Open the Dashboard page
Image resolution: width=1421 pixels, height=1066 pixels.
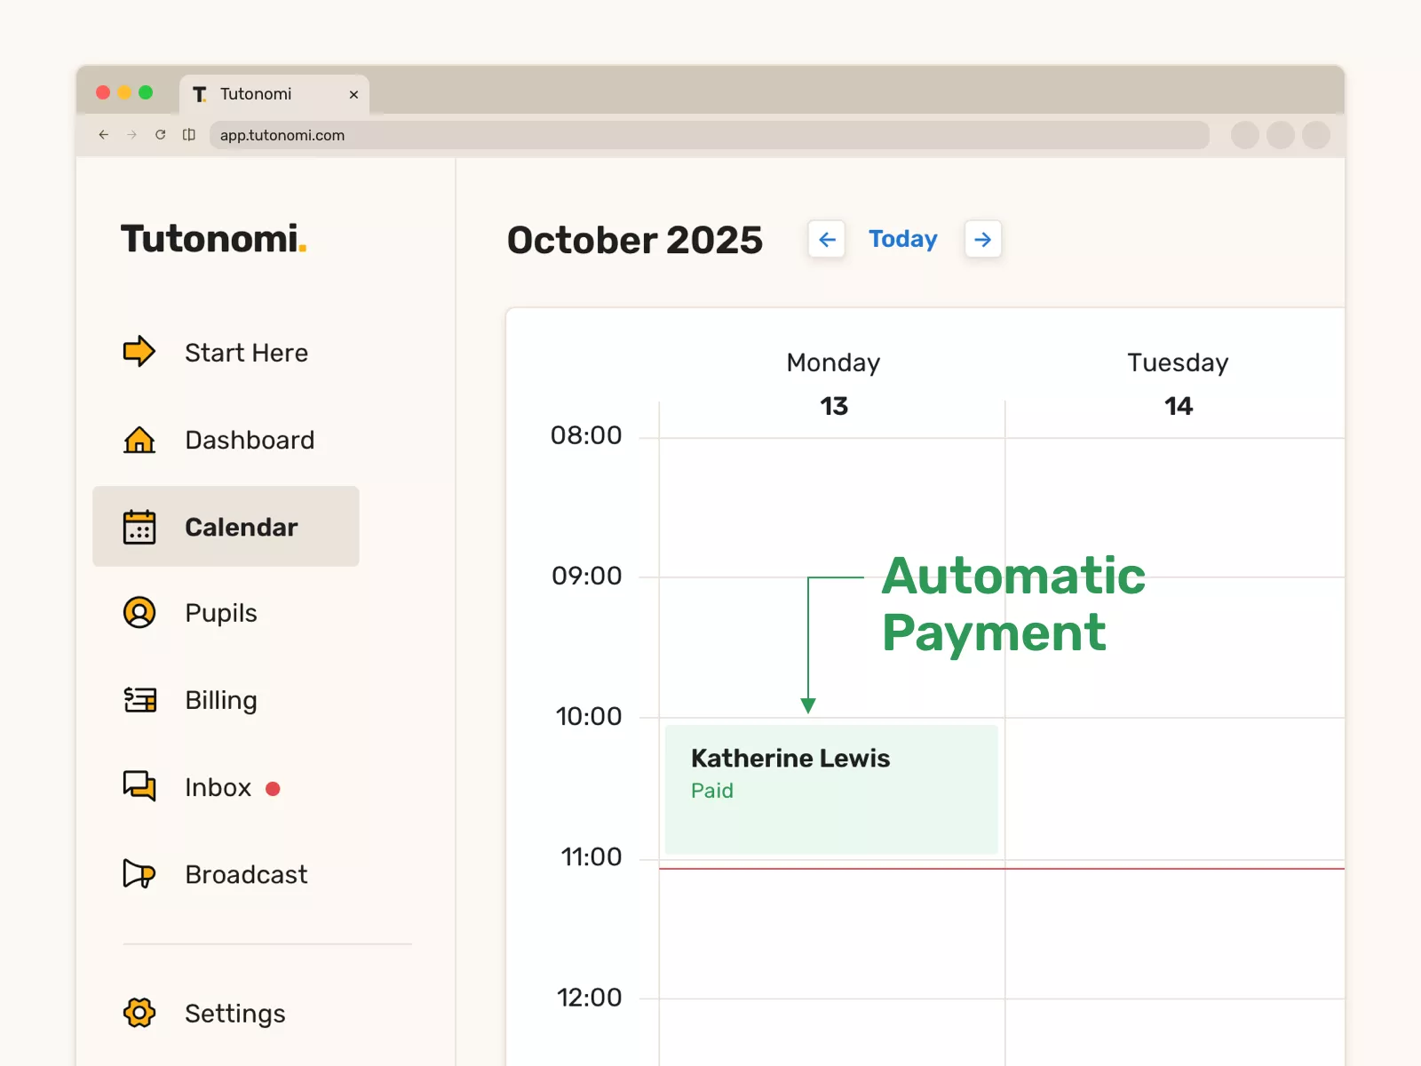(x=226, y=440)
